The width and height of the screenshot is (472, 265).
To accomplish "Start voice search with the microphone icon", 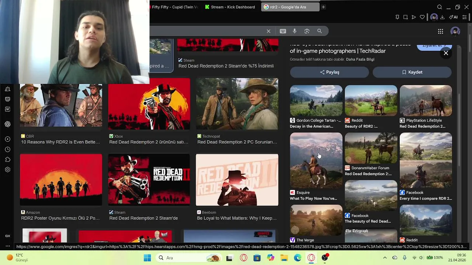I will [294, 31].
